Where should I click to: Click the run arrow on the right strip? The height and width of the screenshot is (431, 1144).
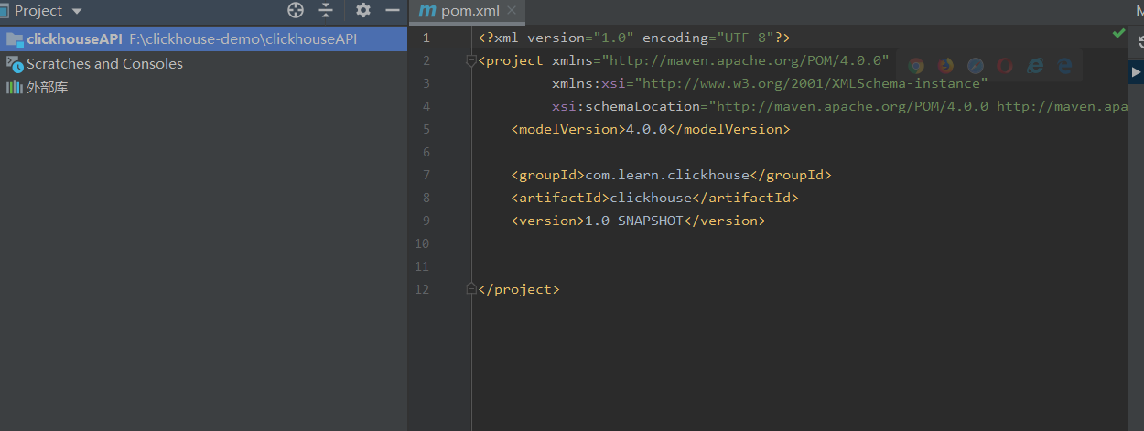tap(1137, 71)
